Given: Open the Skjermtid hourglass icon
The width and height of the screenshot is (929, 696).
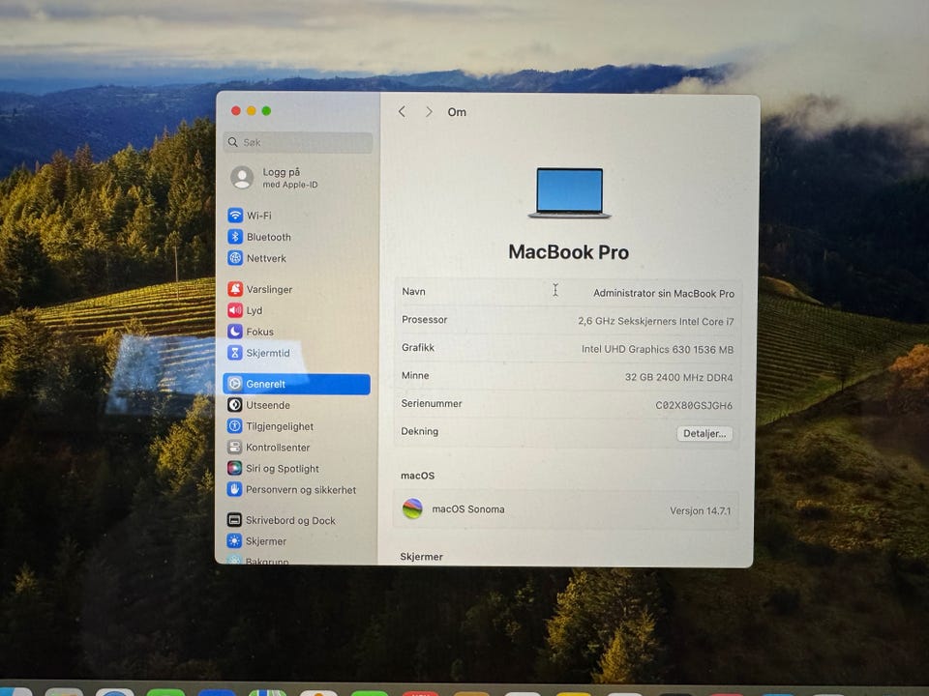Looking at the screenshot, I should [235, 353].
